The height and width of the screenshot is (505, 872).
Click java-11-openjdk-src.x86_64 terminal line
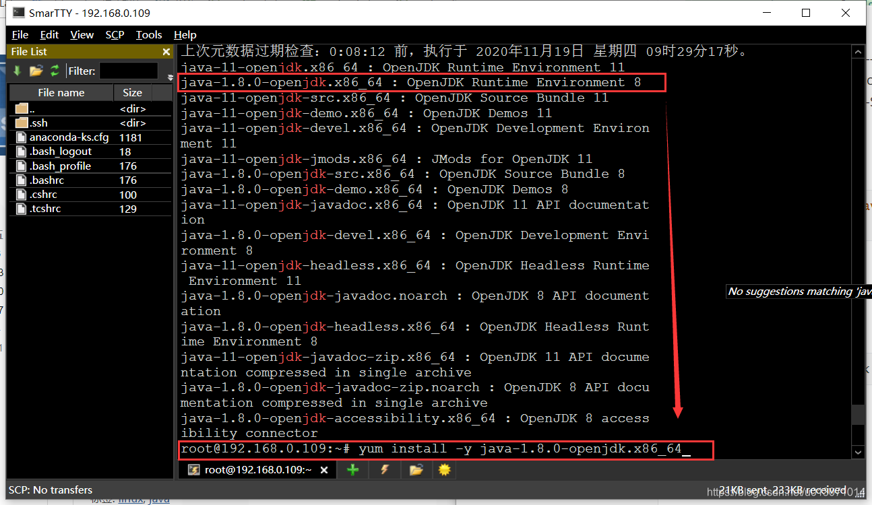click(395, 98)
